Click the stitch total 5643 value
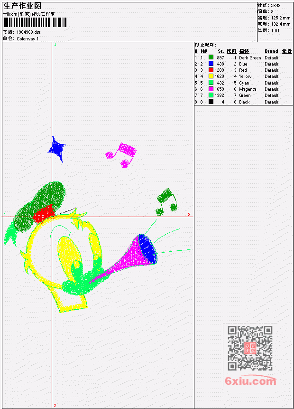Screen dimensions: 294x409 coord(276,6)
